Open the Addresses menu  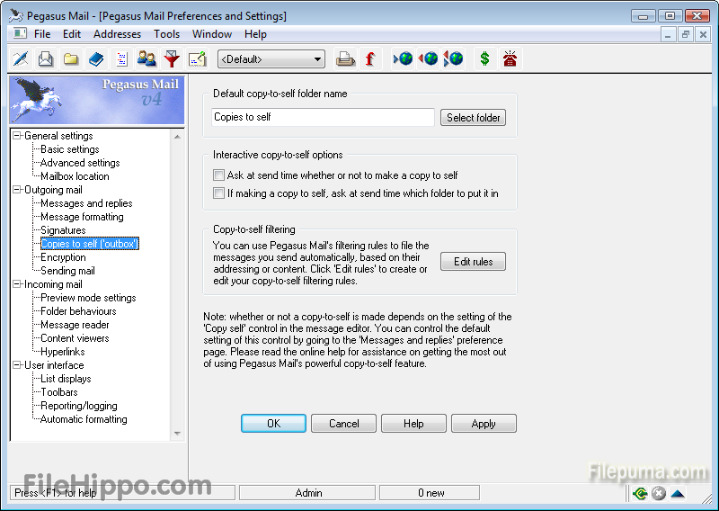(x=117, y=34)
